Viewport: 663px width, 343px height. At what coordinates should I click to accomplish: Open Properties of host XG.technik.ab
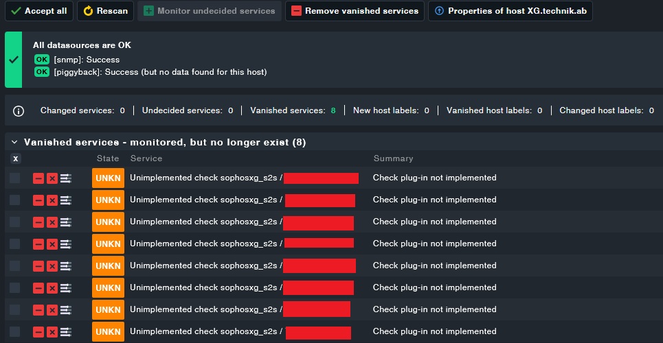(x=510, y=11)
